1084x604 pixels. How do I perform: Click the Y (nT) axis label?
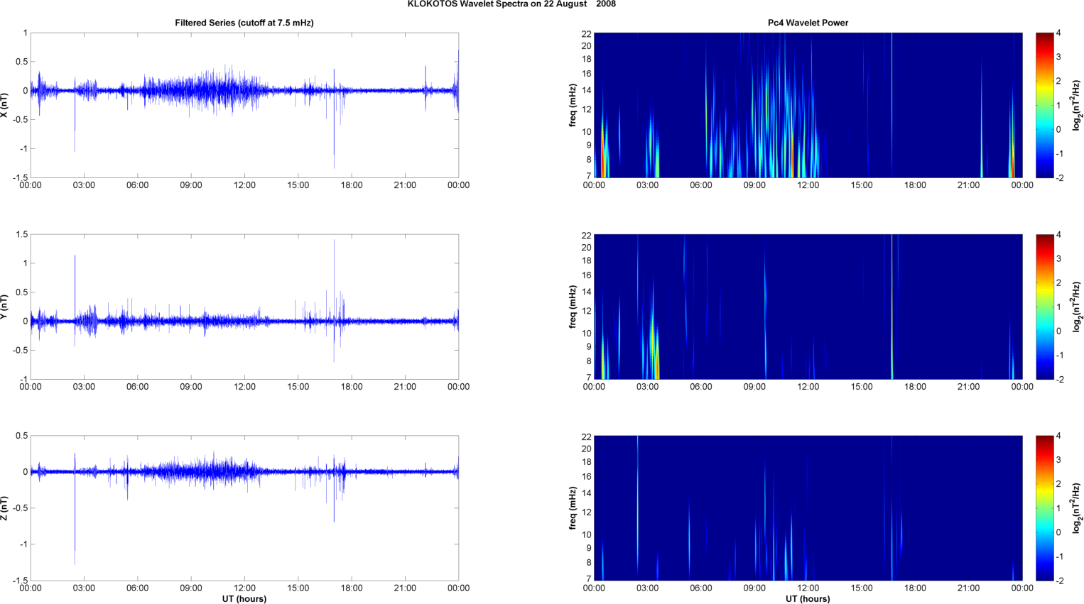pyautogui.click(x=5, y=307)
